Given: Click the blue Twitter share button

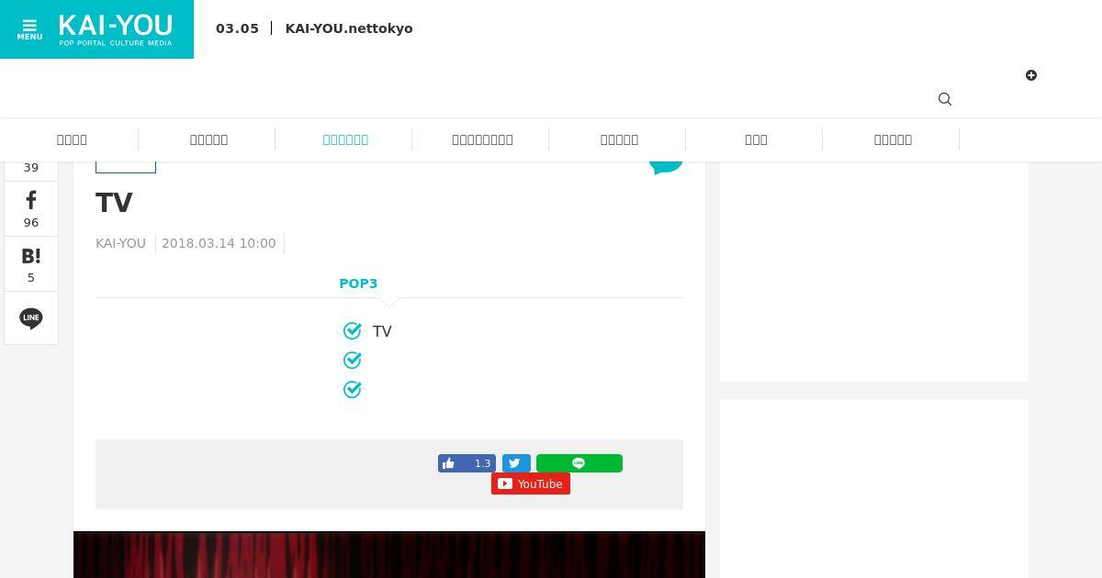Looking at the screenshot, I should pyautogui.click(x=516, y=463).
